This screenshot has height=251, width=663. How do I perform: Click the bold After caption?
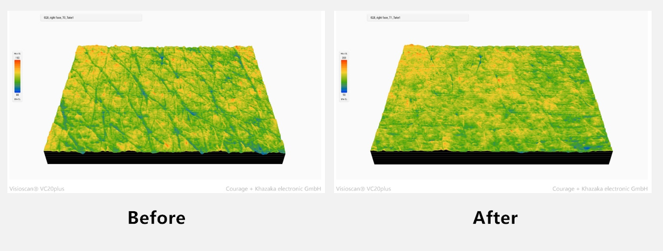tap(495, 217)
